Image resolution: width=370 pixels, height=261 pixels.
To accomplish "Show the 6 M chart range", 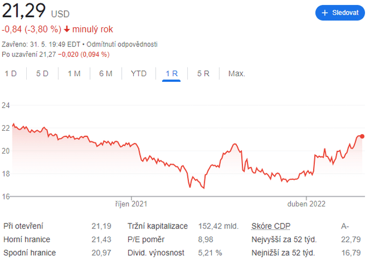I will (105, 73).
